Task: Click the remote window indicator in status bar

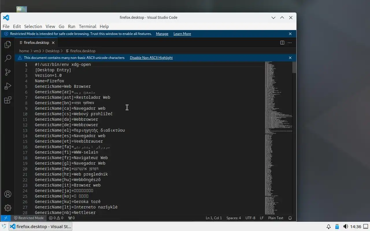Action: 6,218
